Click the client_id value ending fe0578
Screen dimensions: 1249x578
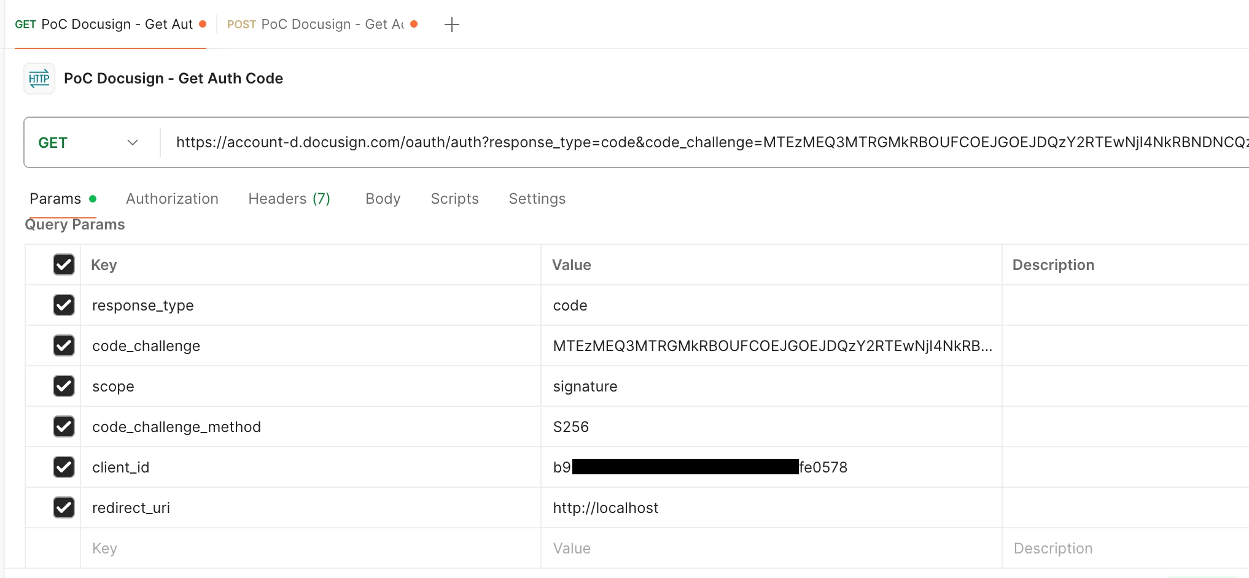pos(771,467)
